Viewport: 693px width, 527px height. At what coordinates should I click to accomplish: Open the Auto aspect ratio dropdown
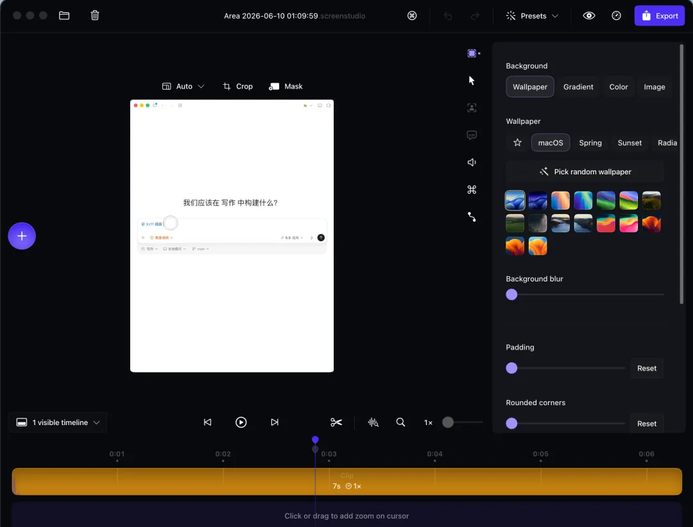pos(183,86)
